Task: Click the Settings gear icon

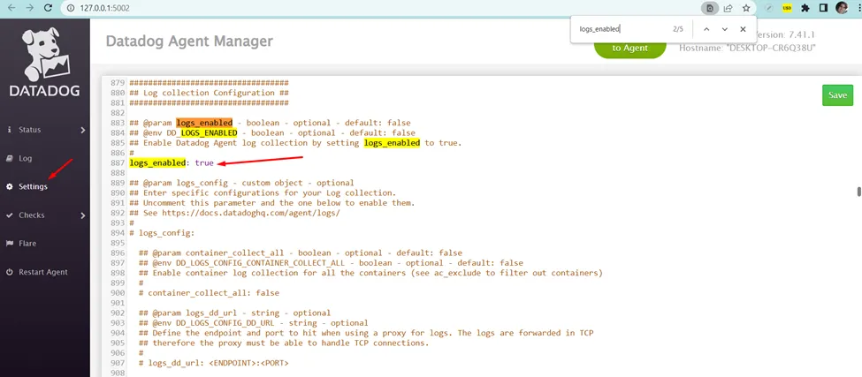Action: (9, 186)
